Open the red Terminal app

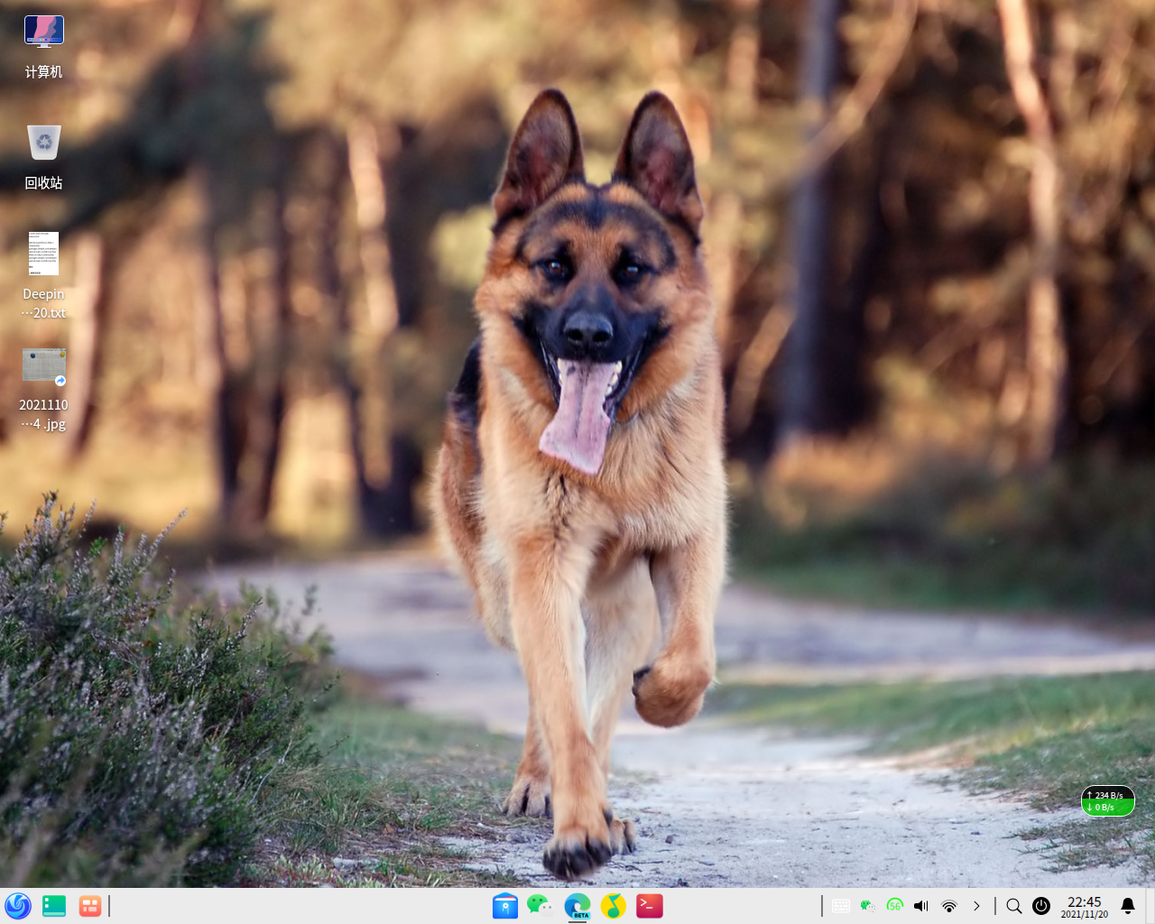650,906
